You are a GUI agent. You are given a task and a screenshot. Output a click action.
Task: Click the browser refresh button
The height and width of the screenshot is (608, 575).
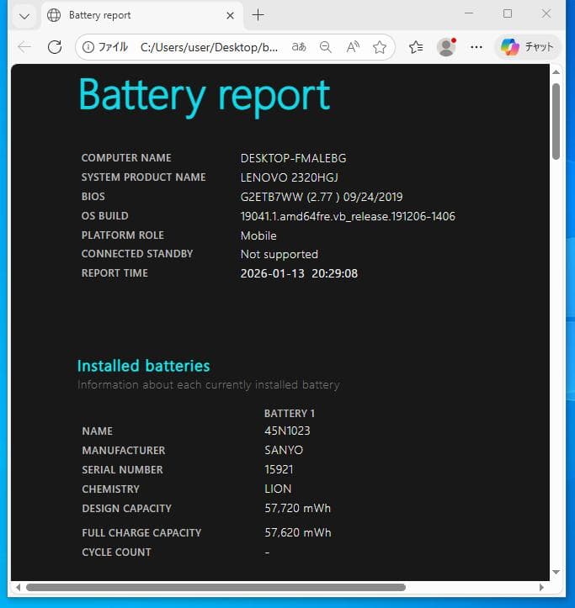click(55, 47)
